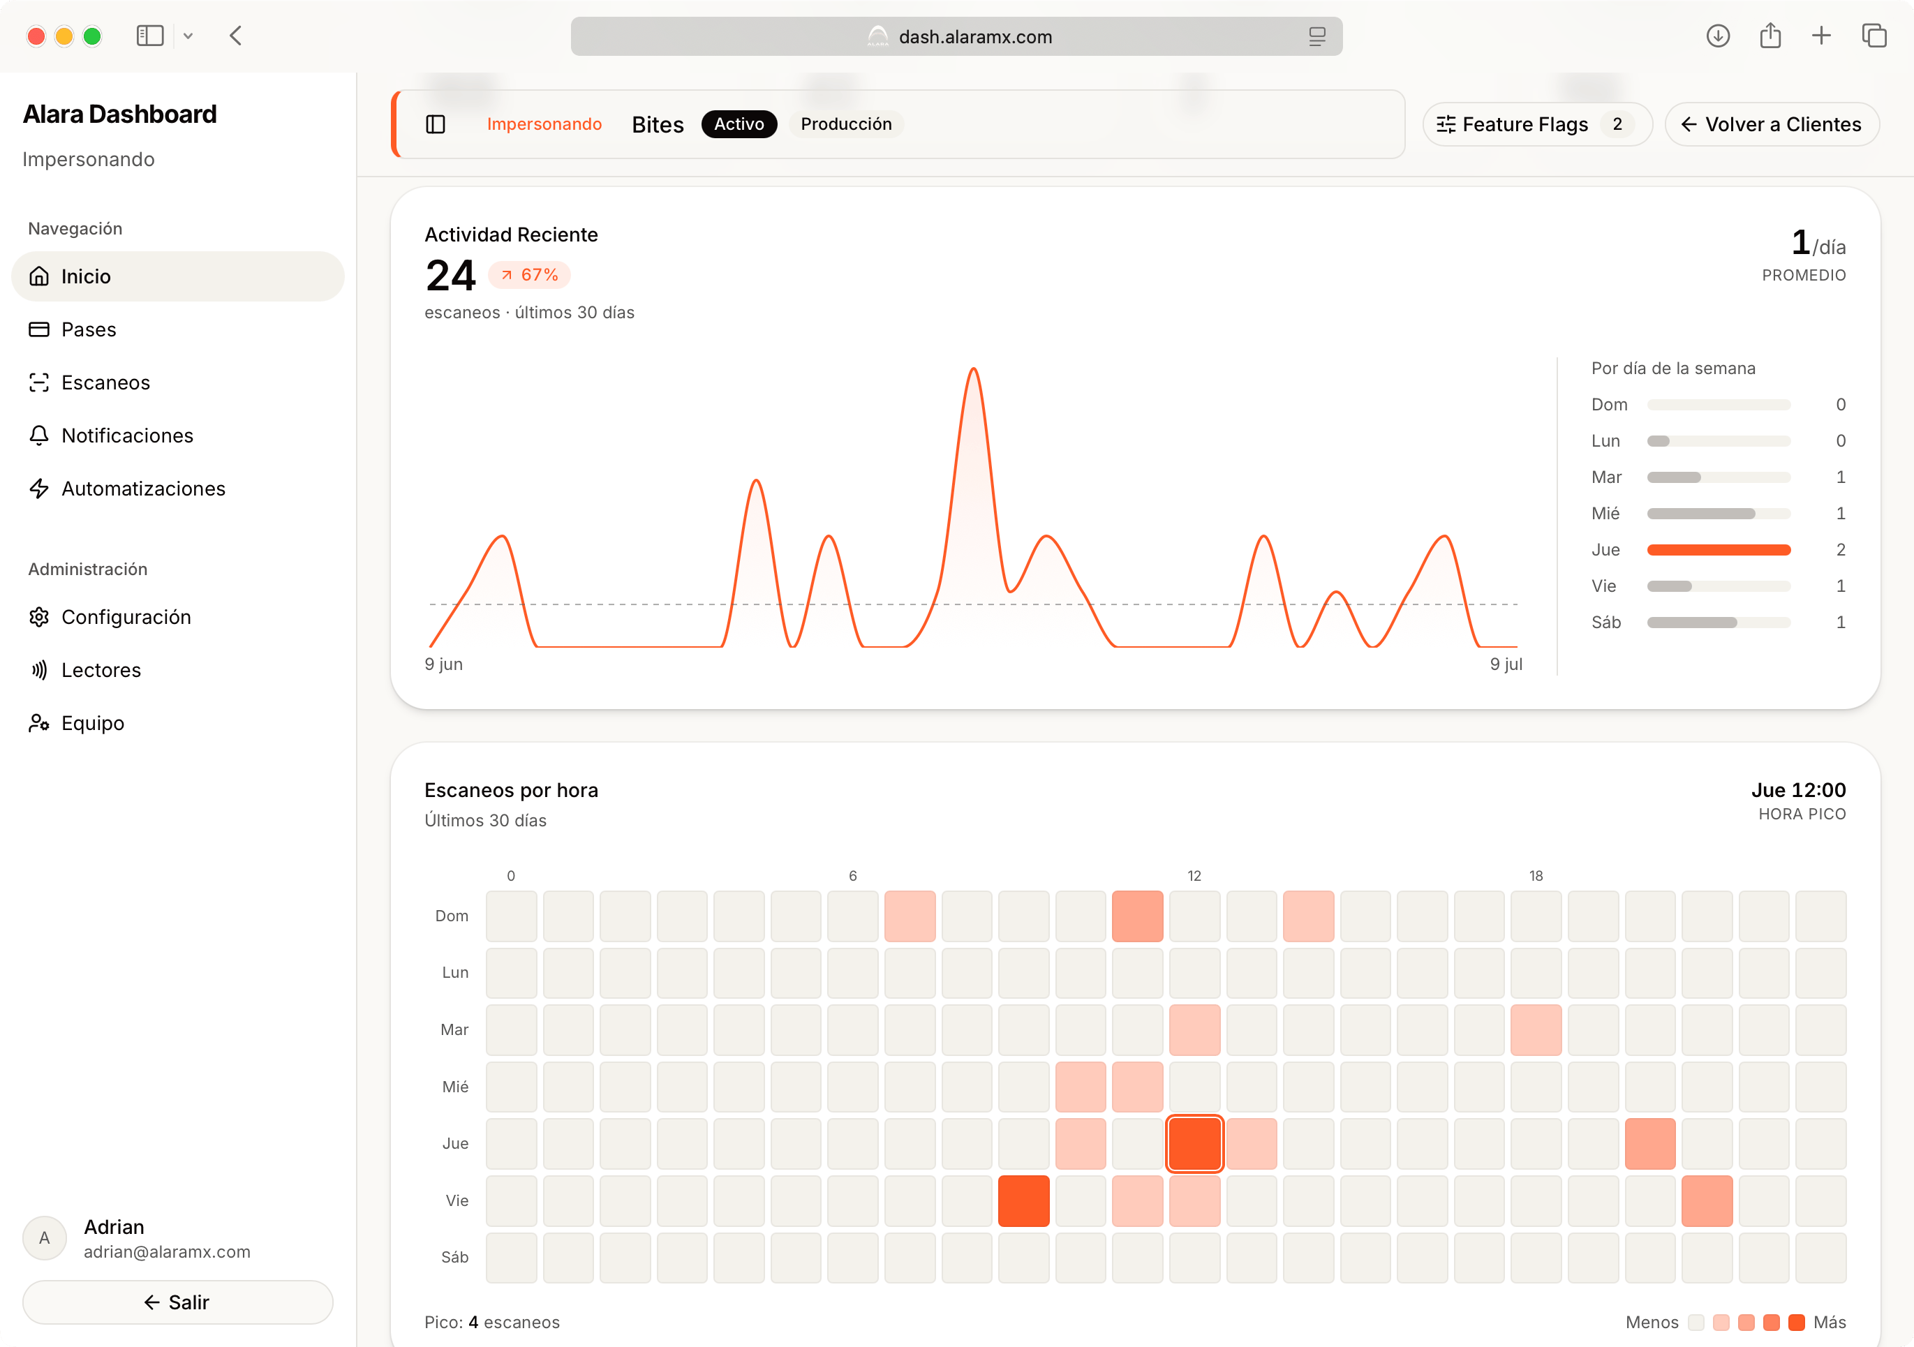Click the Adrian avatar circle
Image resolution: width=1914 pixels, height=1347 pixels.
click(x=44, y=1238)
